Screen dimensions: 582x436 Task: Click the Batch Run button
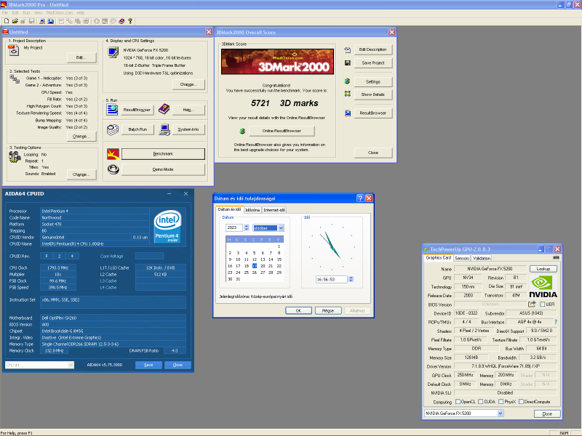(137, 129)
